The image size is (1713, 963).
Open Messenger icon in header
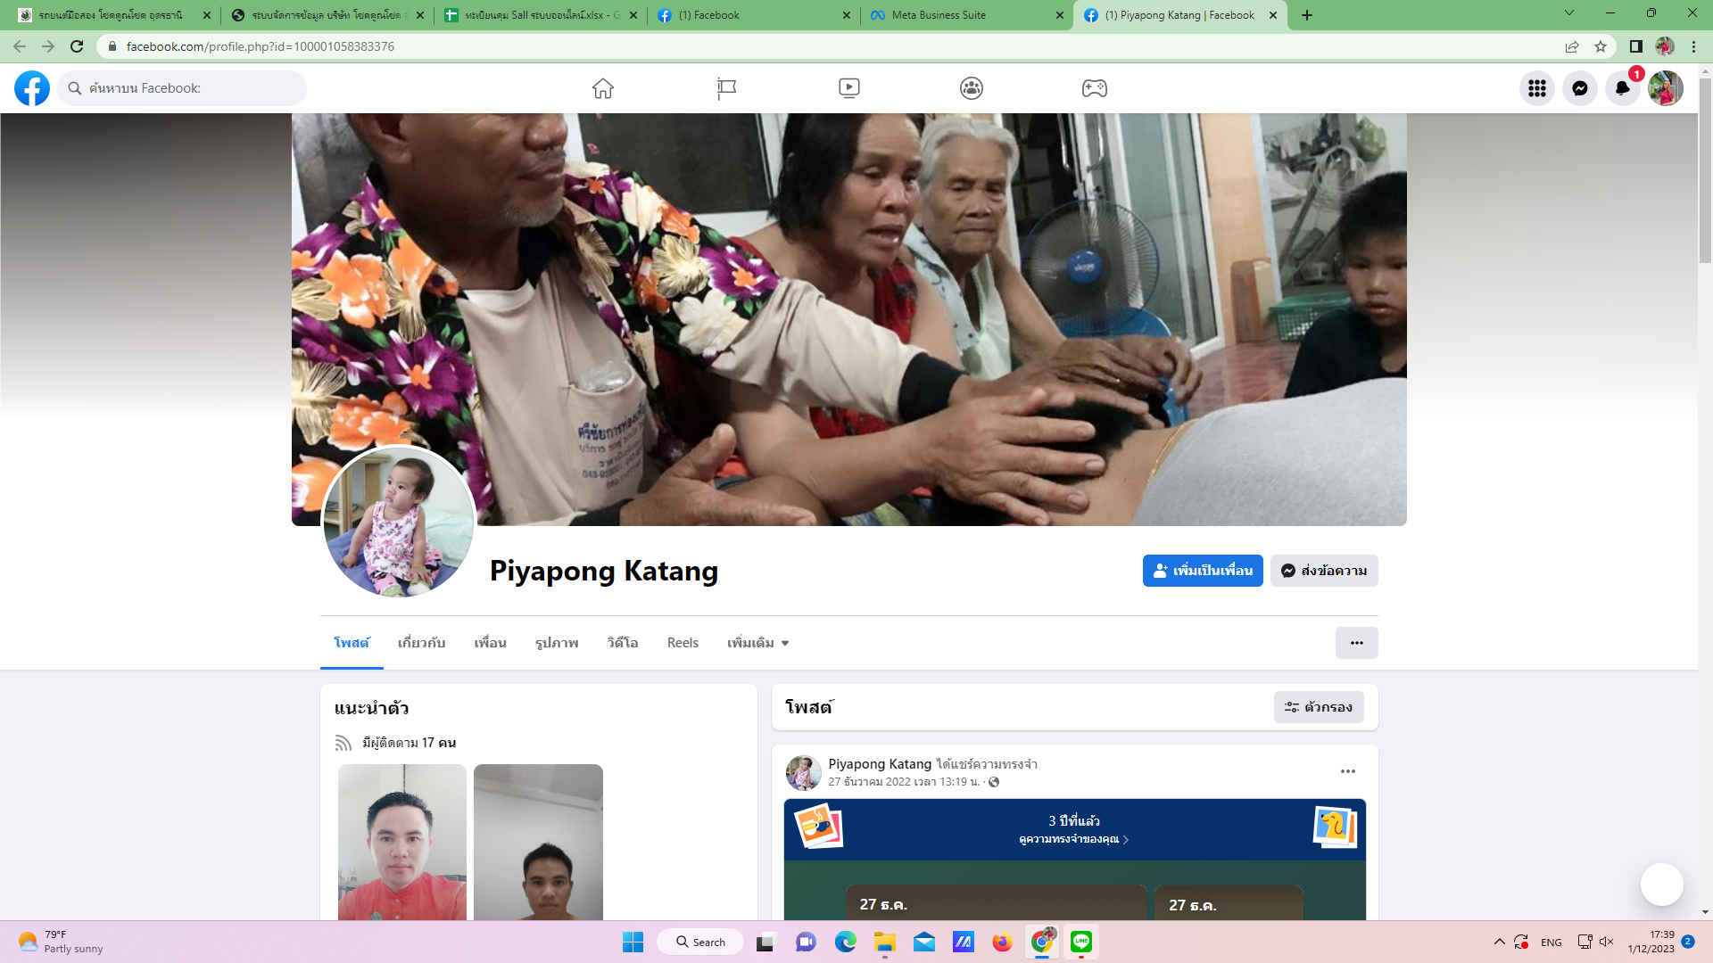tap(1580, 88)
